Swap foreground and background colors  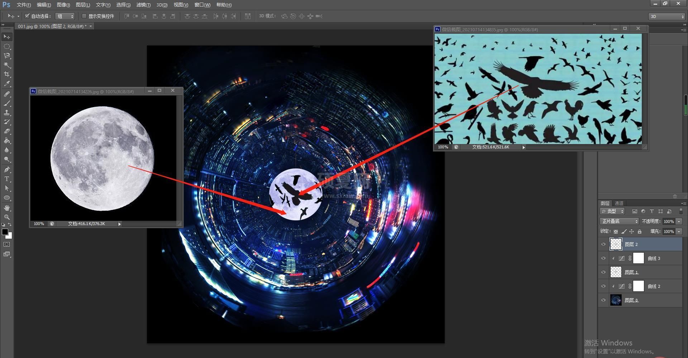pyautogui.click(x=10, y=225)
